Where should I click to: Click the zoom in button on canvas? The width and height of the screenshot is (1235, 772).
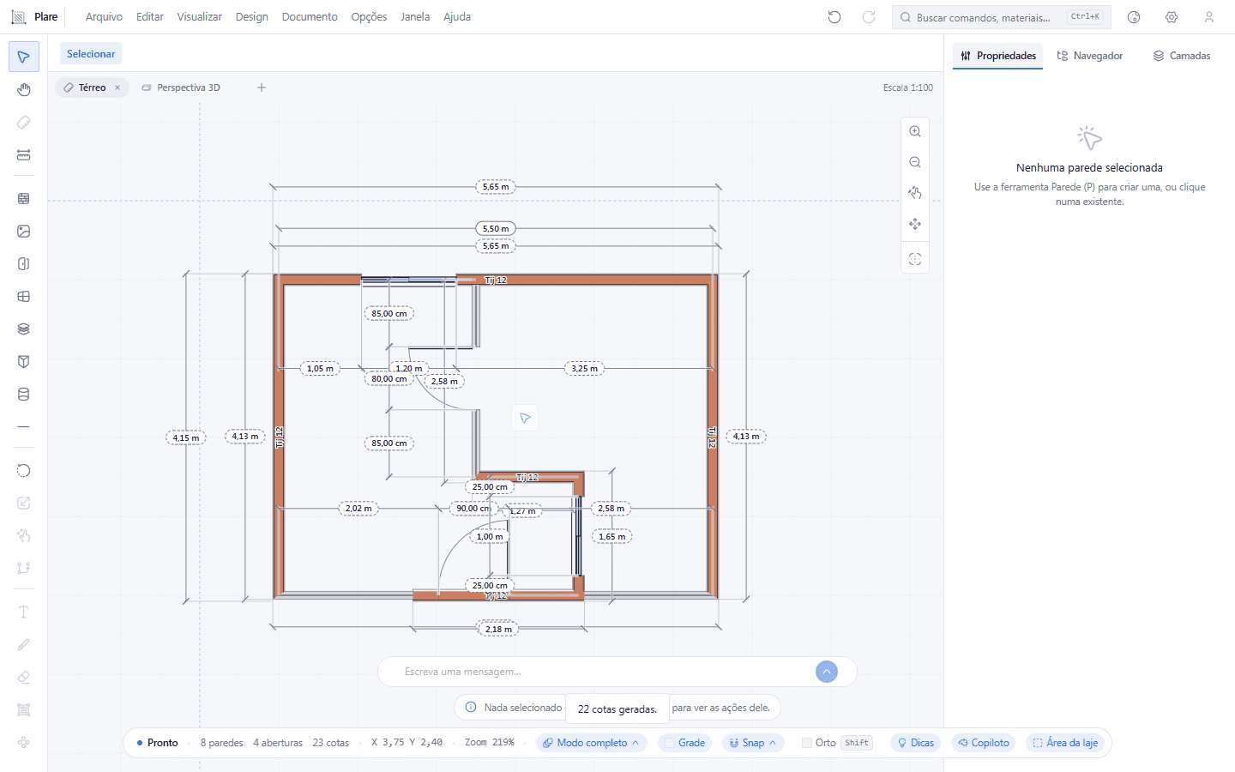pyautogui.click(x=915, y=131)
